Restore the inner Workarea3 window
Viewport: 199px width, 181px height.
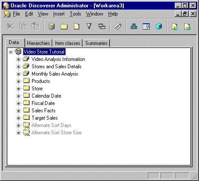pyautogui.click(x=185, y=14)
